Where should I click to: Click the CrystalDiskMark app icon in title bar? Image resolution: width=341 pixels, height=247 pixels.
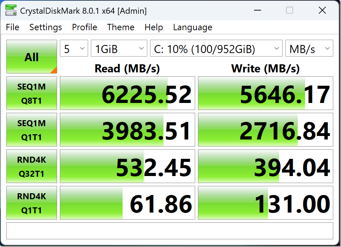(11, 10)
